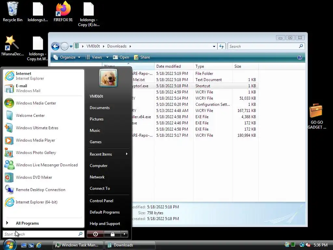Open Network from Start menu
This screenshot has width=333, height=250.
click(x=109, y=177)
